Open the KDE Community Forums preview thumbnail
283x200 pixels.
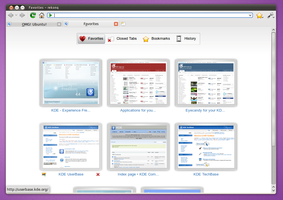[x=139, y=147]
